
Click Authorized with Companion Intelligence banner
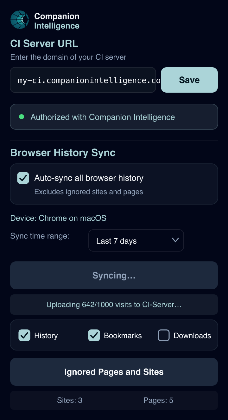pyautogui.click(x=114, y=117)
